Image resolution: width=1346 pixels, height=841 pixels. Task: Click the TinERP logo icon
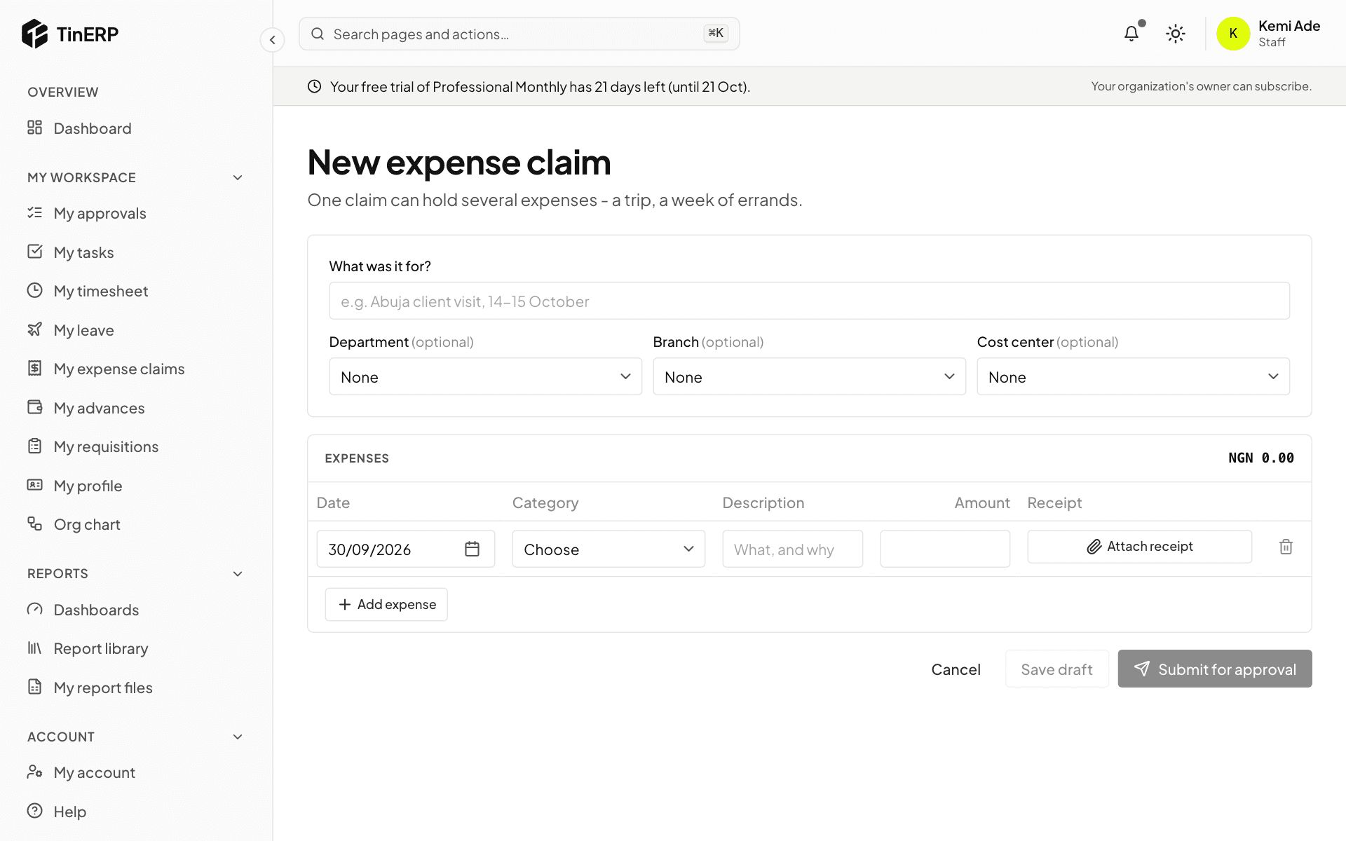coord(34,34)
